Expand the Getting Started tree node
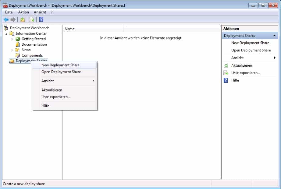 [12, 39]
